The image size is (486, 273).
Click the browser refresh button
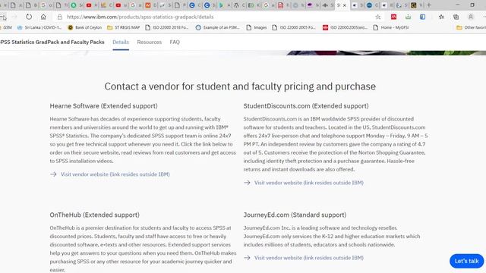tap(29, 17)
